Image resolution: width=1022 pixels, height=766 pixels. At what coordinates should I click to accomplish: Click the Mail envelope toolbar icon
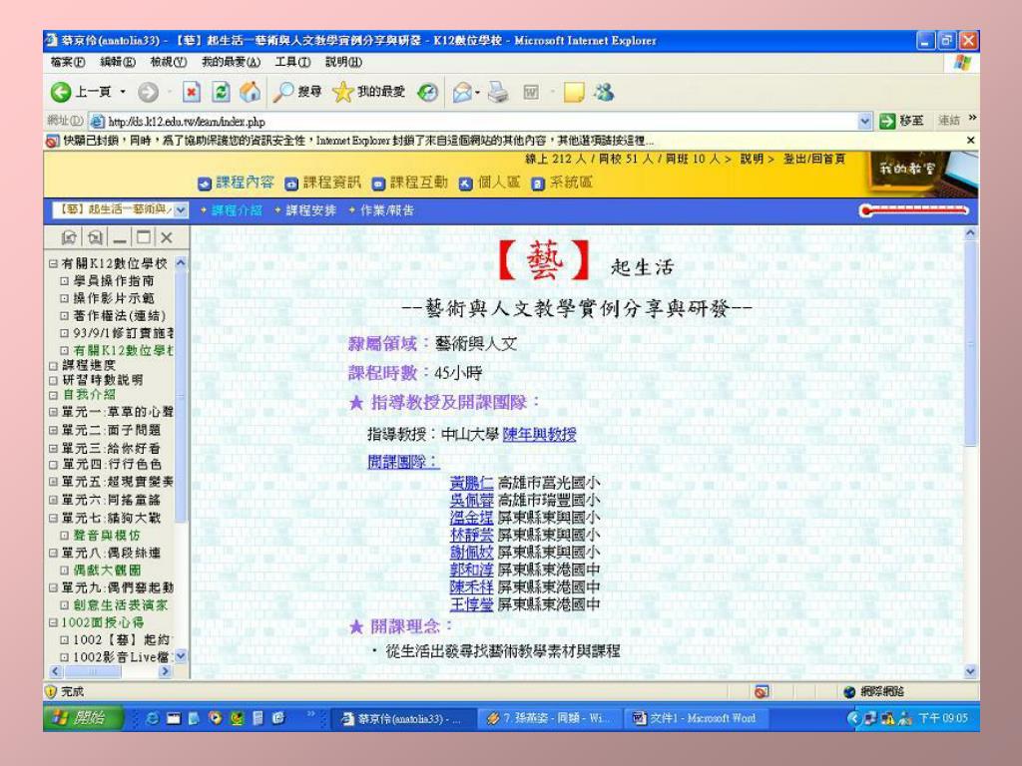tap(462, 93)
